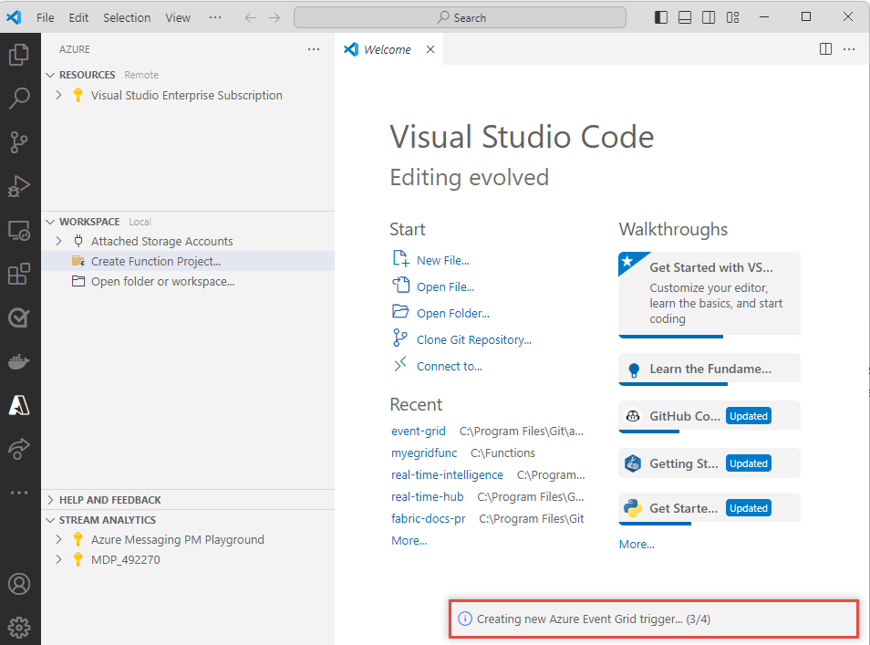Open the Explorer view in activity bar
This screenshot has width=870, height=645.
19,55
